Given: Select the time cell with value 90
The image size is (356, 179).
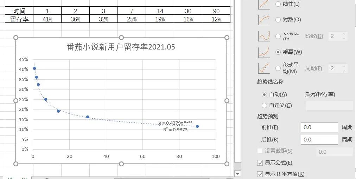Looking at the screenshot, I should [216, 11].
